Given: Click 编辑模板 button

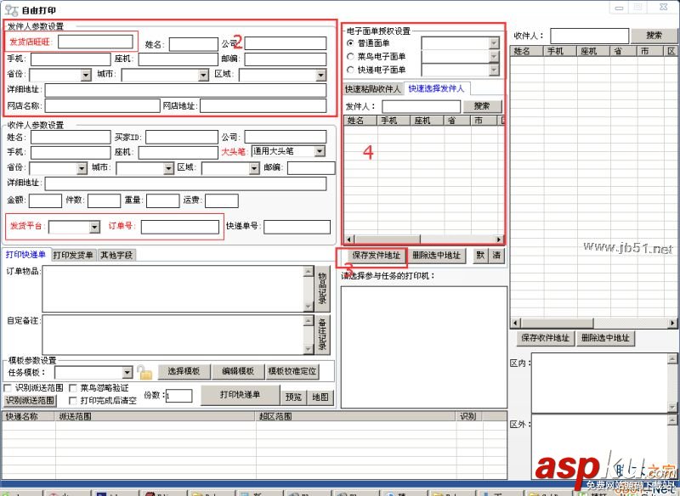Looking at the screenshot, I should (x=238, y=371).
